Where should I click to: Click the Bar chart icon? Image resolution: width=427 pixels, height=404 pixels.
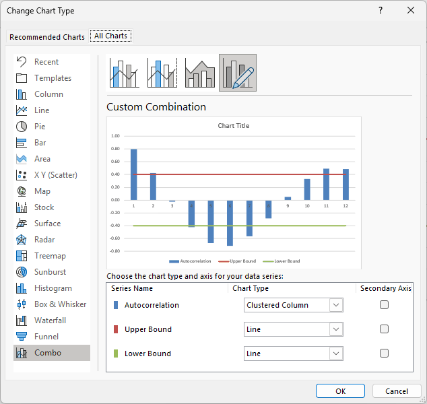point(22,143)
